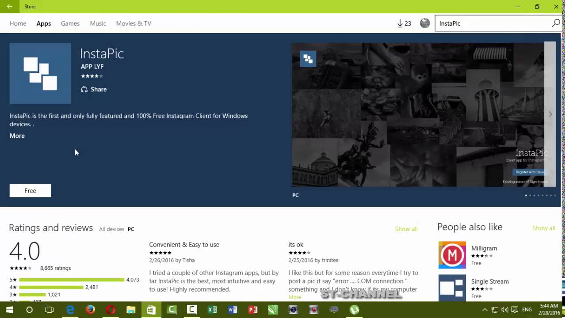
Task: Open the Milligram app title
Action: pos(484,248)
